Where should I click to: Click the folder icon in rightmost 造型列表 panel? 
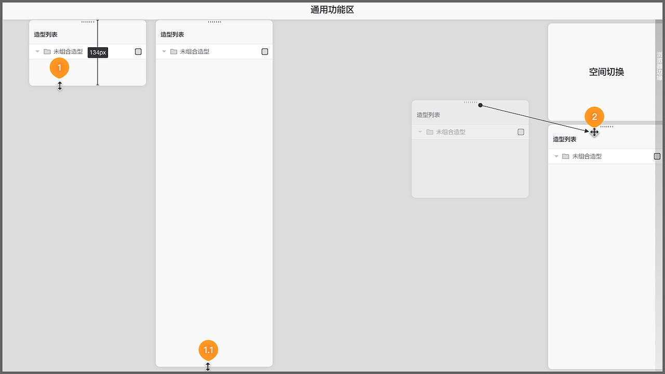pyautogui.click(x=565, y=156)
